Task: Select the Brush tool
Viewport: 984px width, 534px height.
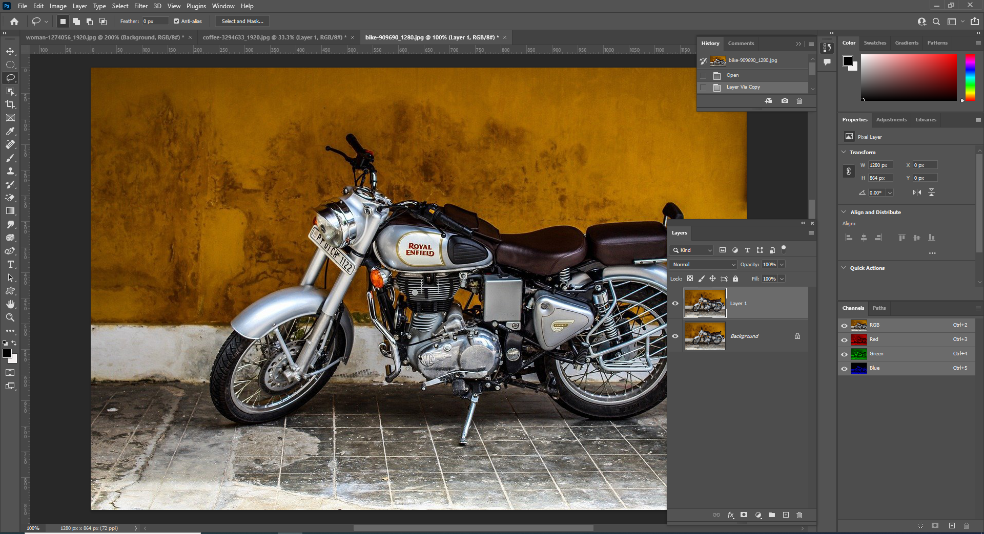Action: (10, 158)
